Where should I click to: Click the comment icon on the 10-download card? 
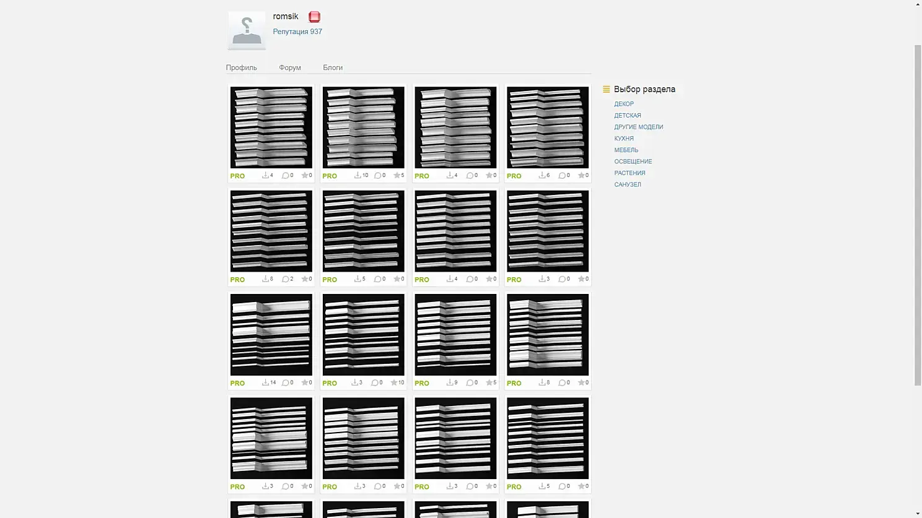(x=377, y=176)
